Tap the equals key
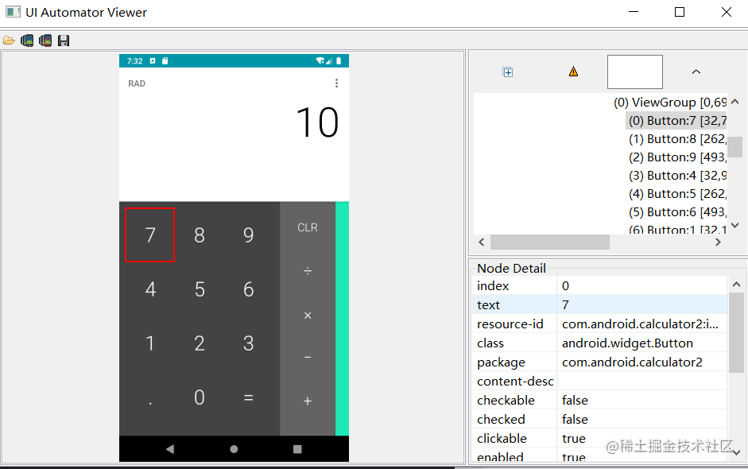Image resolution: width=748 pixels, height=469 pixels. pos(249,397)
